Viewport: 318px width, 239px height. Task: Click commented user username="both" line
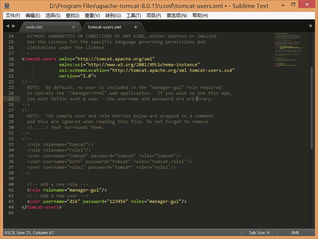[x=110, y=161]
